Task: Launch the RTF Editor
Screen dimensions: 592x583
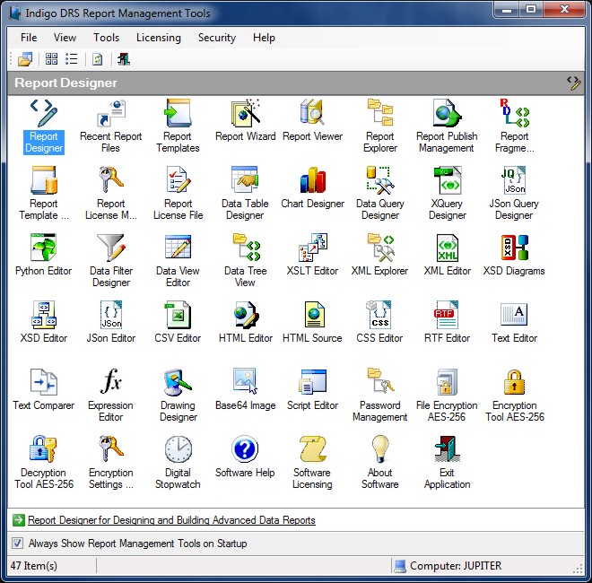Action: tap(447, 323)
